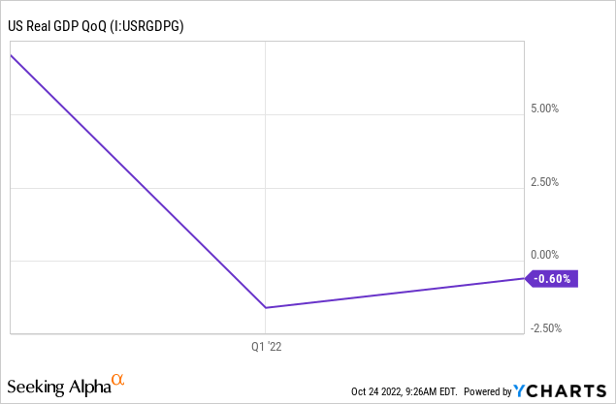
Task: Click the 2.50% y-axis label
Action: click(x=544, y=182)
